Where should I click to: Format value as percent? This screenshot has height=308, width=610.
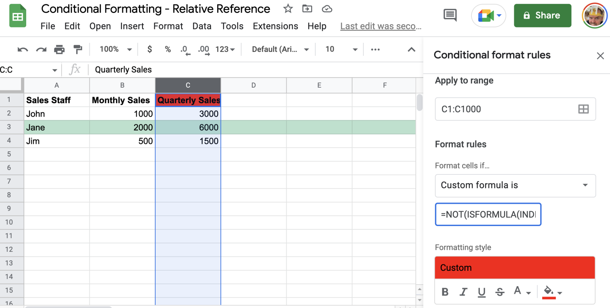point(168,49)
